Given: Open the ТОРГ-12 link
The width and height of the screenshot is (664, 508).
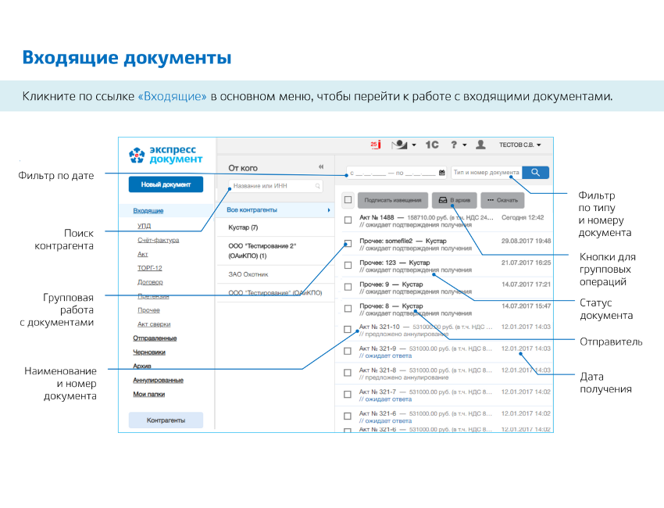Looking at the screenshot, I should point(149,268).
